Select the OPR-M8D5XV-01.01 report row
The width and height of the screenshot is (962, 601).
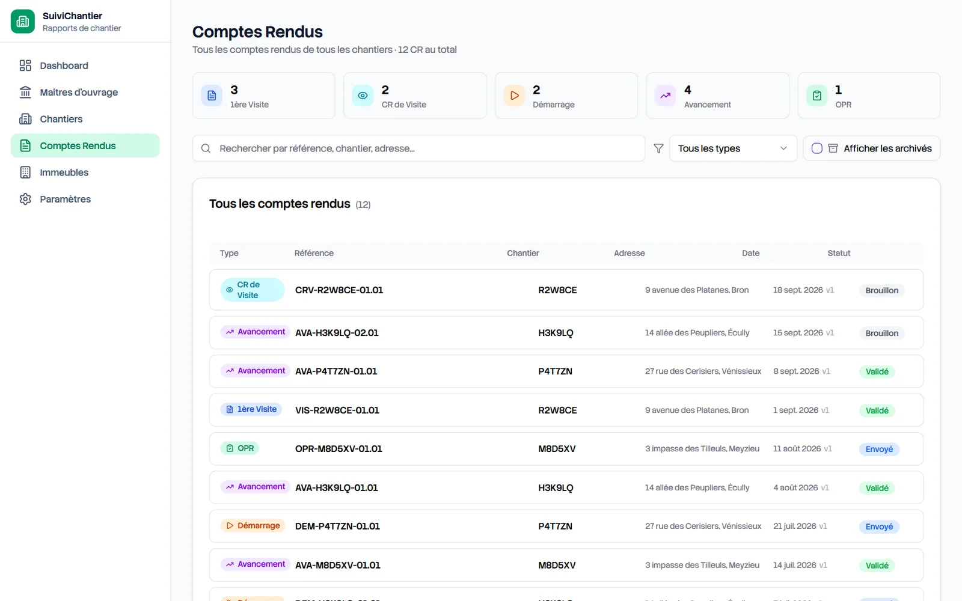tap(566, 449)
